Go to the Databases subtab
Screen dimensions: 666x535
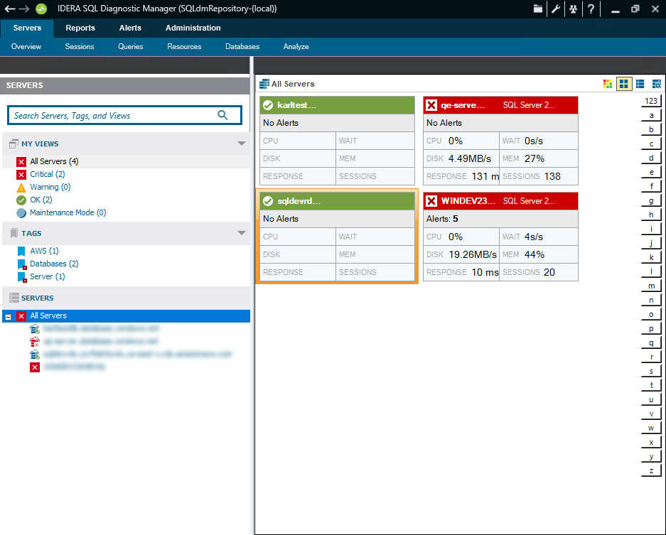(242, 47)
